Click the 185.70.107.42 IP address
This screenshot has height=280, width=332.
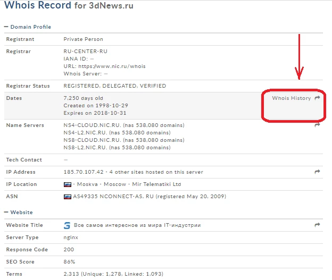(x=84, y=172)
